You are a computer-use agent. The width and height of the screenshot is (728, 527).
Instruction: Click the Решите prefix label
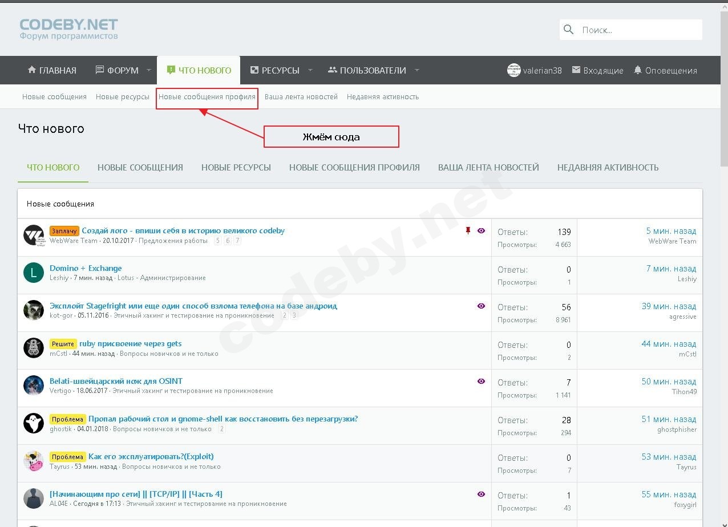pos(63,344)
